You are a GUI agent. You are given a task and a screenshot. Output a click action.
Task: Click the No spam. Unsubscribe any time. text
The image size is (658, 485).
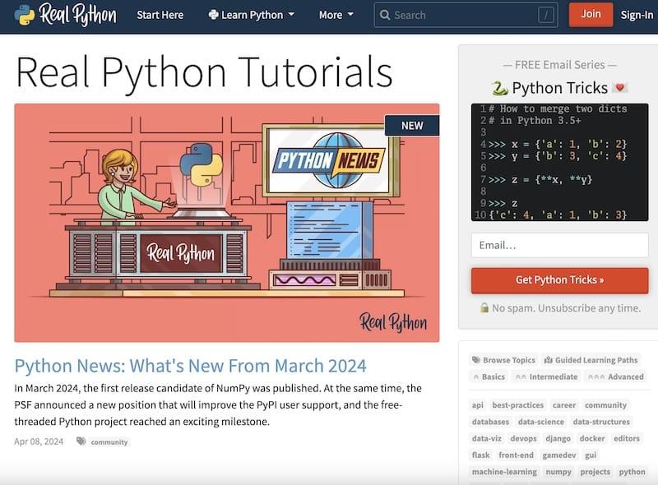566,308
